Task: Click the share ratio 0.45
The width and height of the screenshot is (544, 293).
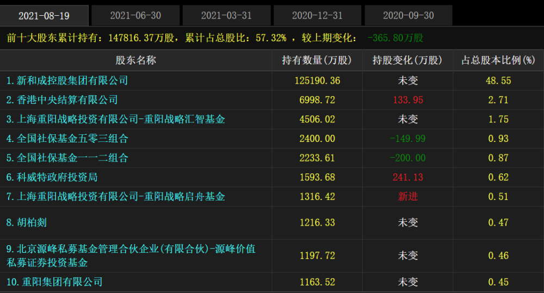Action: point(498,282)
